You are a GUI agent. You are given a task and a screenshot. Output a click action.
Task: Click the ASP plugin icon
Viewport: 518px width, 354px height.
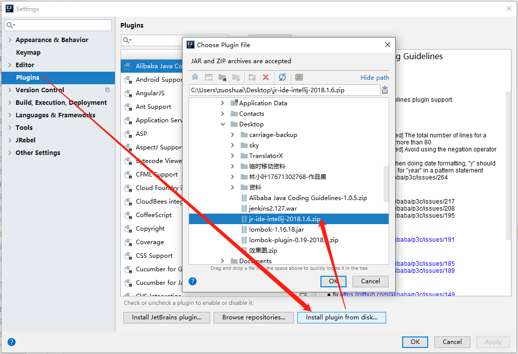128,134
